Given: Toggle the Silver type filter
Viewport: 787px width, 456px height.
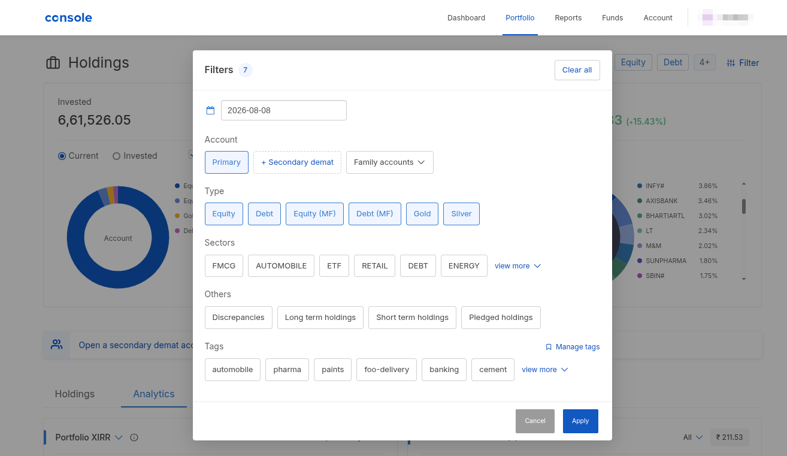Looking at the screenshot, I should (461, 214).
